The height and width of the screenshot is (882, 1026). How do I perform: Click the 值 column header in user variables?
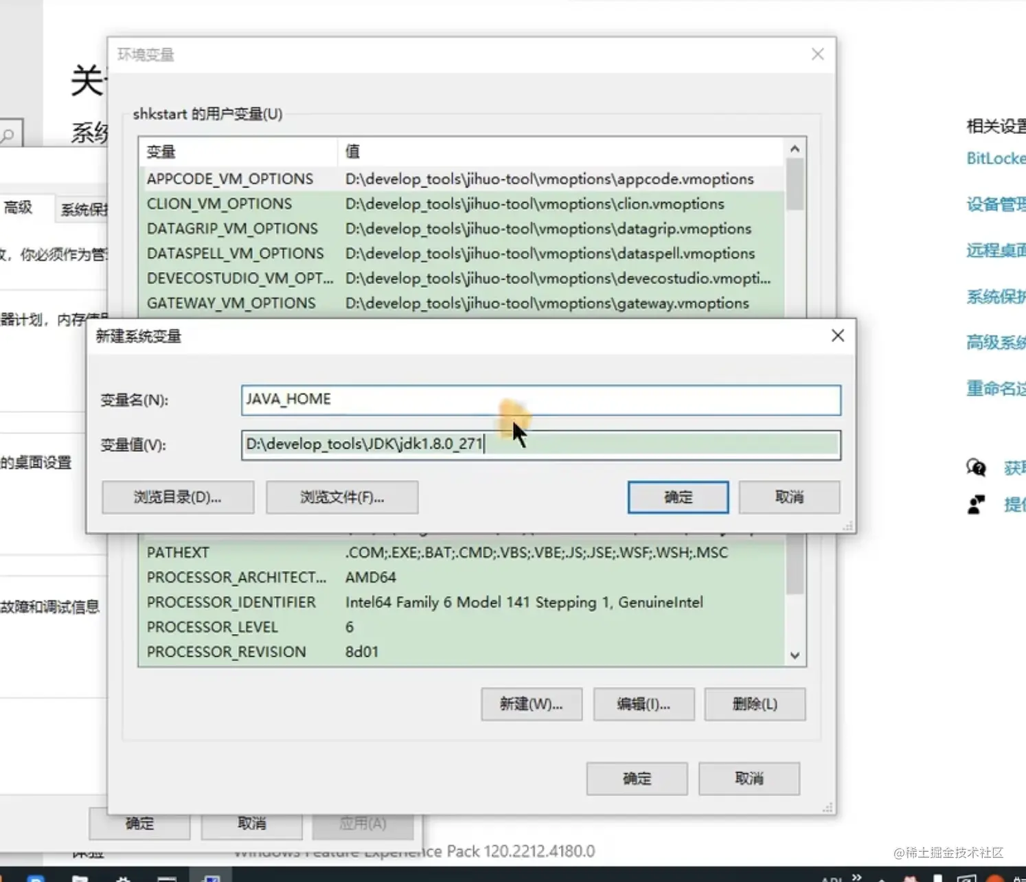[560, 152]
